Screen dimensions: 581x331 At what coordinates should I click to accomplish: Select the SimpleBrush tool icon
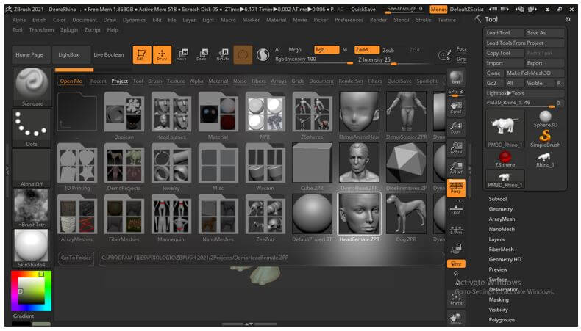[545, 139]
